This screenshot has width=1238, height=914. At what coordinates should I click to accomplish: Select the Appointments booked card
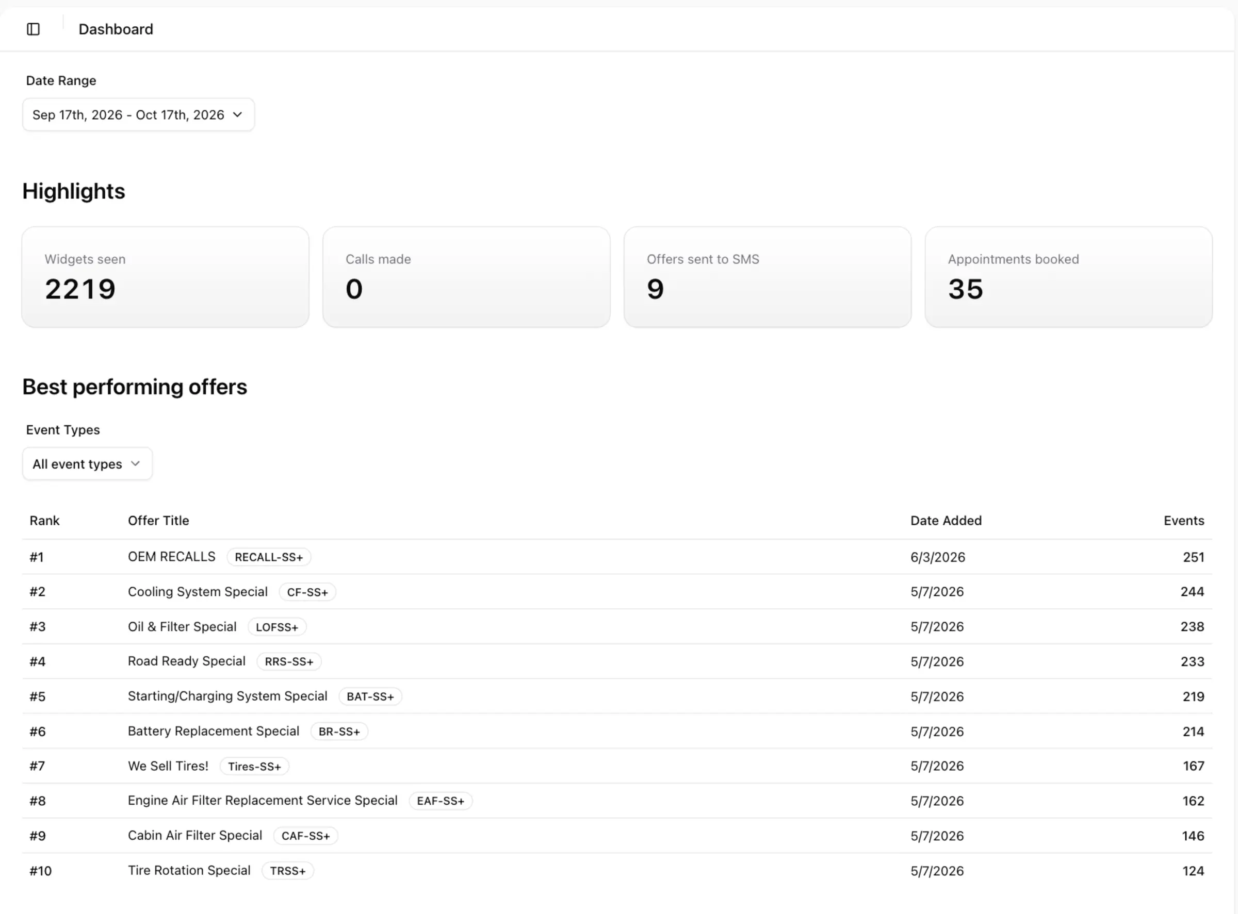point(1069,277)
